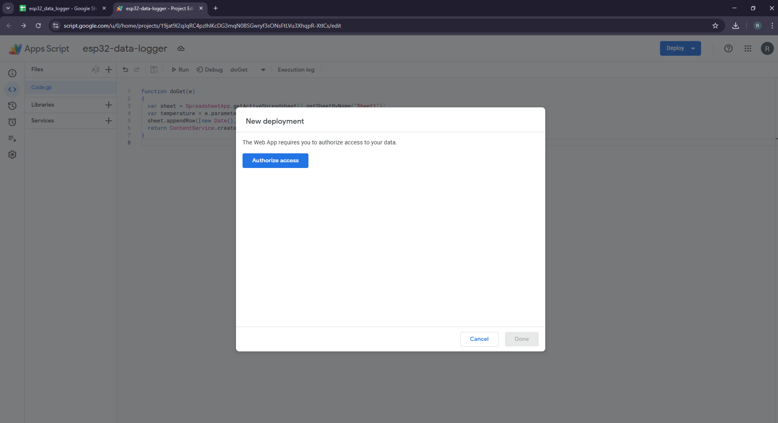Add a service with plus icon
This screenshot has width=778, height=423.
coord(109,121)
